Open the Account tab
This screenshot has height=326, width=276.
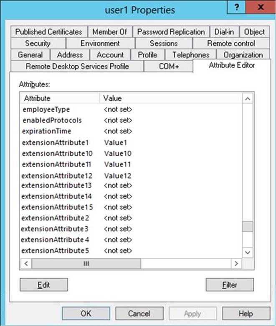point(110,55)
